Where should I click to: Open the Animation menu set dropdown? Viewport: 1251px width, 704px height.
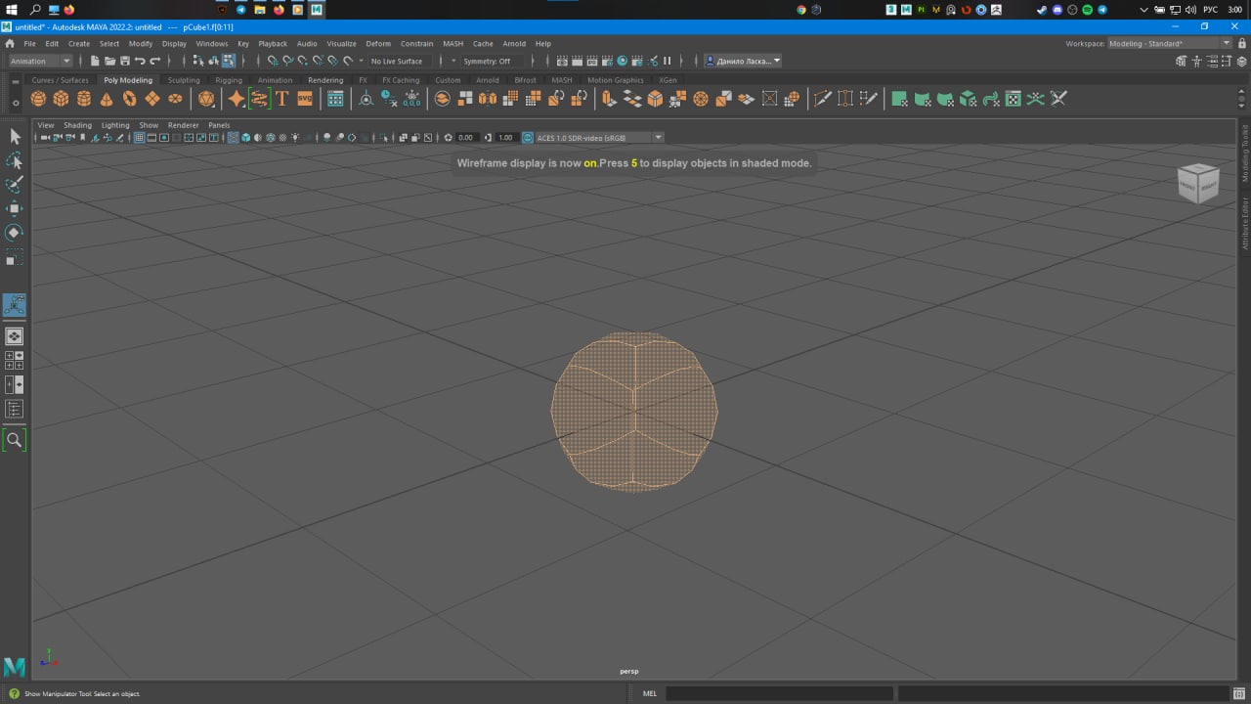[x=40, y=61]
